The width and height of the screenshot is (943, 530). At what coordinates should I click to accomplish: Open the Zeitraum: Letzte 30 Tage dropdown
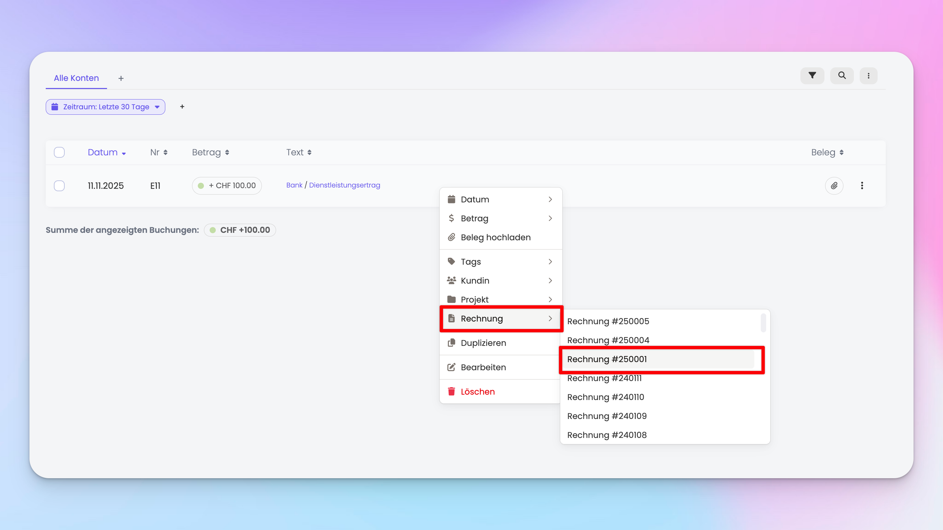pos(105,107)
